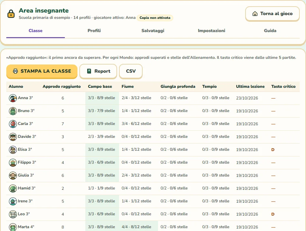The image size is (306, 231).
Task: Click Anna's last lesson date 23/10/2026
Action: click(247, 98)
